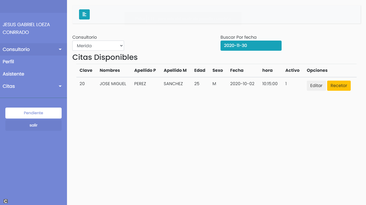Click the 2020-10-02 date cell in table

coord(242,84)
